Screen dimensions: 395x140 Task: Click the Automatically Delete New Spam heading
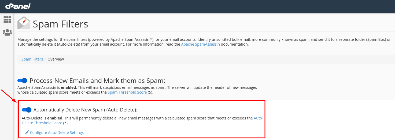(x=85, y=110)
